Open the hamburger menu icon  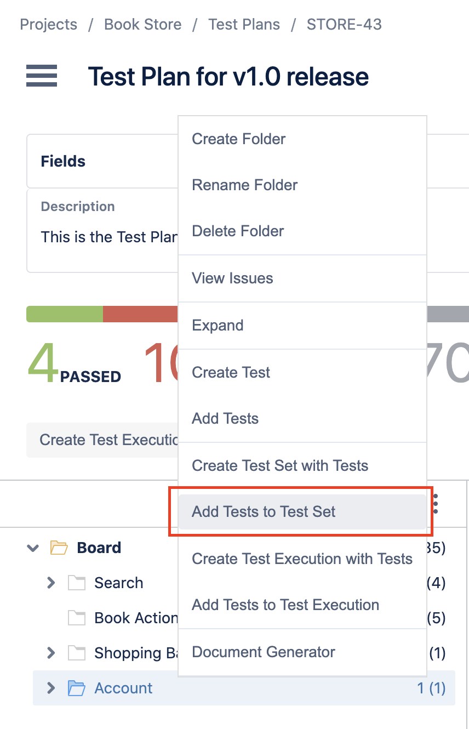click(42, 76)
